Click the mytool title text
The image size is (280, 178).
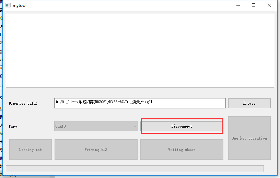pos(20,5)
